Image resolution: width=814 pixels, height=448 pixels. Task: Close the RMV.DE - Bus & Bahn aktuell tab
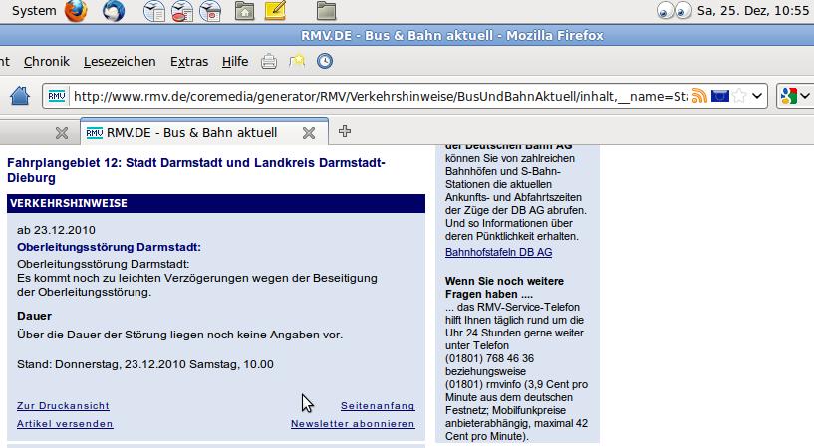point(309,132)
